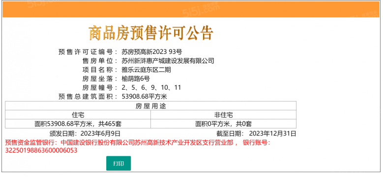Image resolution: width=383 pixels, height=177 pixels.
Task: Select the title 商品房预售许可公告
Action: tap(151, 33)
